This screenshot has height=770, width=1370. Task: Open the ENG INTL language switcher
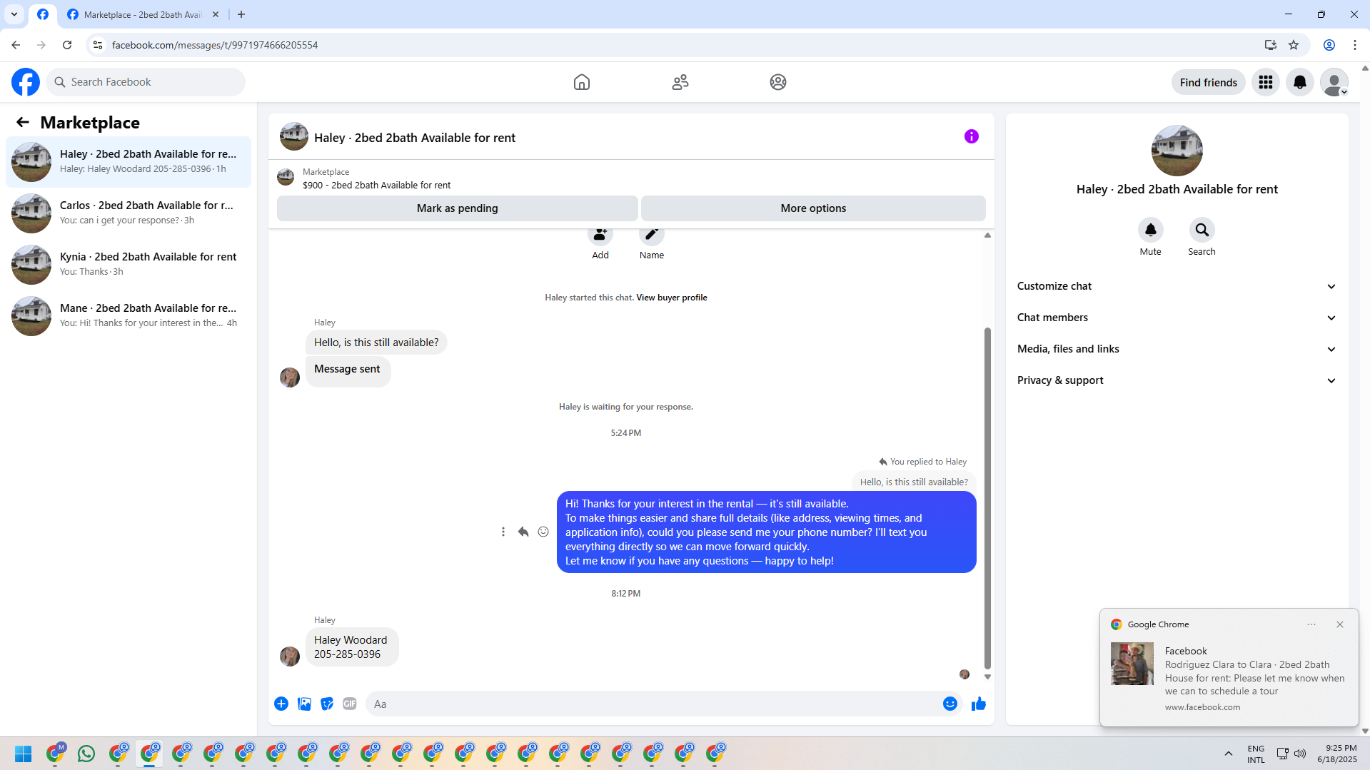click(1256, 754)
